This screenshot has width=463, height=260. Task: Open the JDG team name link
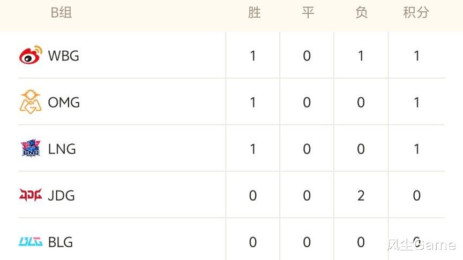[62, 195]
